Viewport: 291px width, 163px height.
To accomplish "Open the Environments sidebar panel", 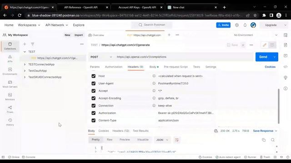I will point(10,71).
